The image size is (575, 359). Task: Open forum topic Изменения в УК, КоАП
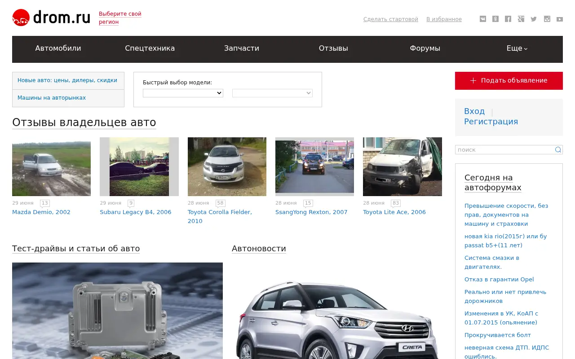(501, 318)
